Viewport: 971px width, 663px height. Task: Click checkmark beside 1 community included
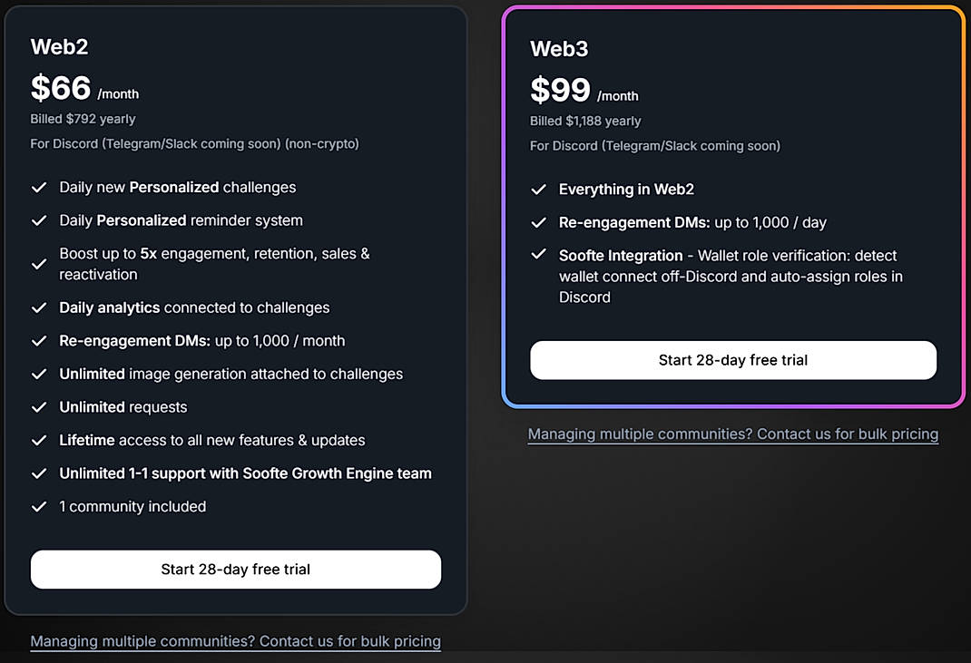click(39, 506)
